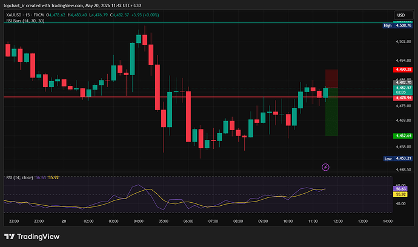Select the green profit zone of position
The image size is (418, 247).
[331, 112]
